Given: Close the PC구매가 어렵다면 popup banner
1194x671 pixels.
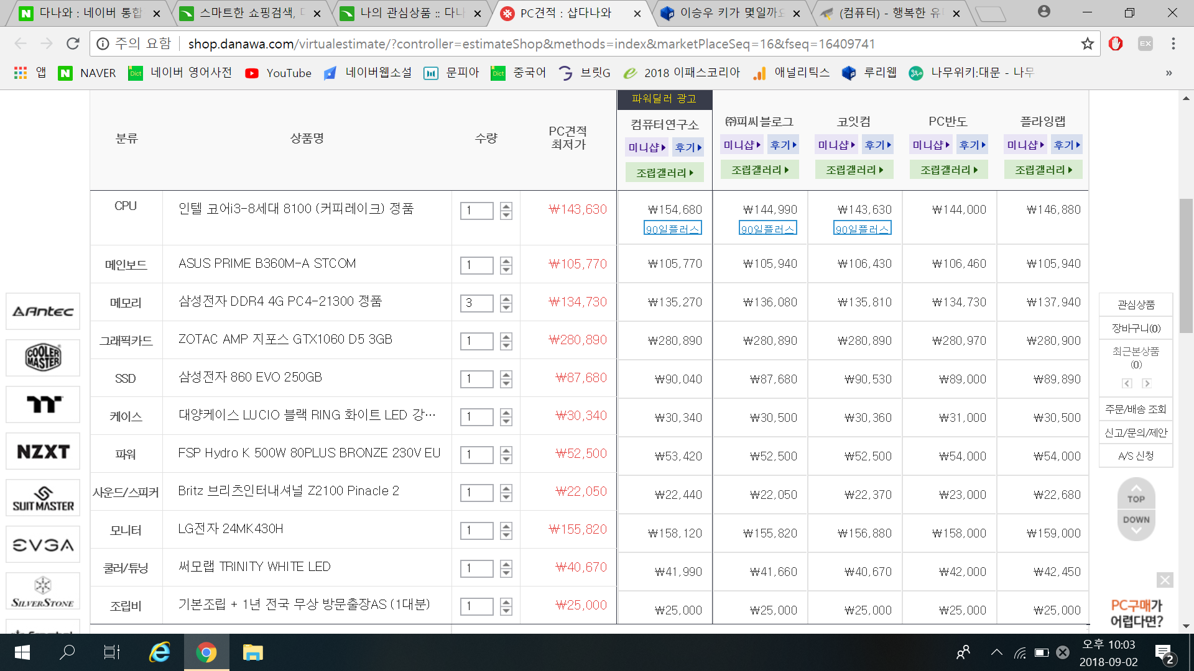Looking at the screenshot, I should point(1165,580).
